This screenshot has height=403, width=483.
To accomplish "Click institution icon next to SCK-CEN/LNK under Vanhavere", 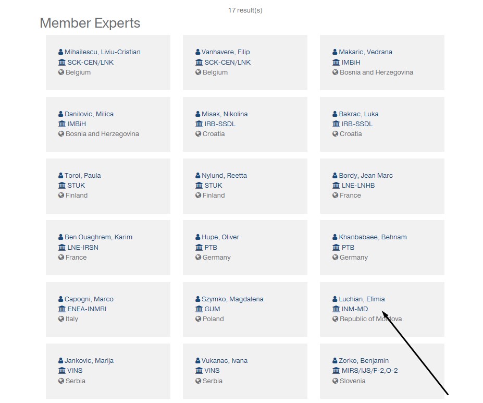I will pos(199,63).
